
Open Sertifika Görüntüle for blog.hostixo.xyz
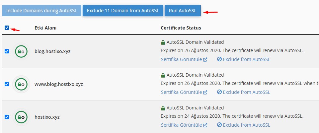click(x=184, y=59)
